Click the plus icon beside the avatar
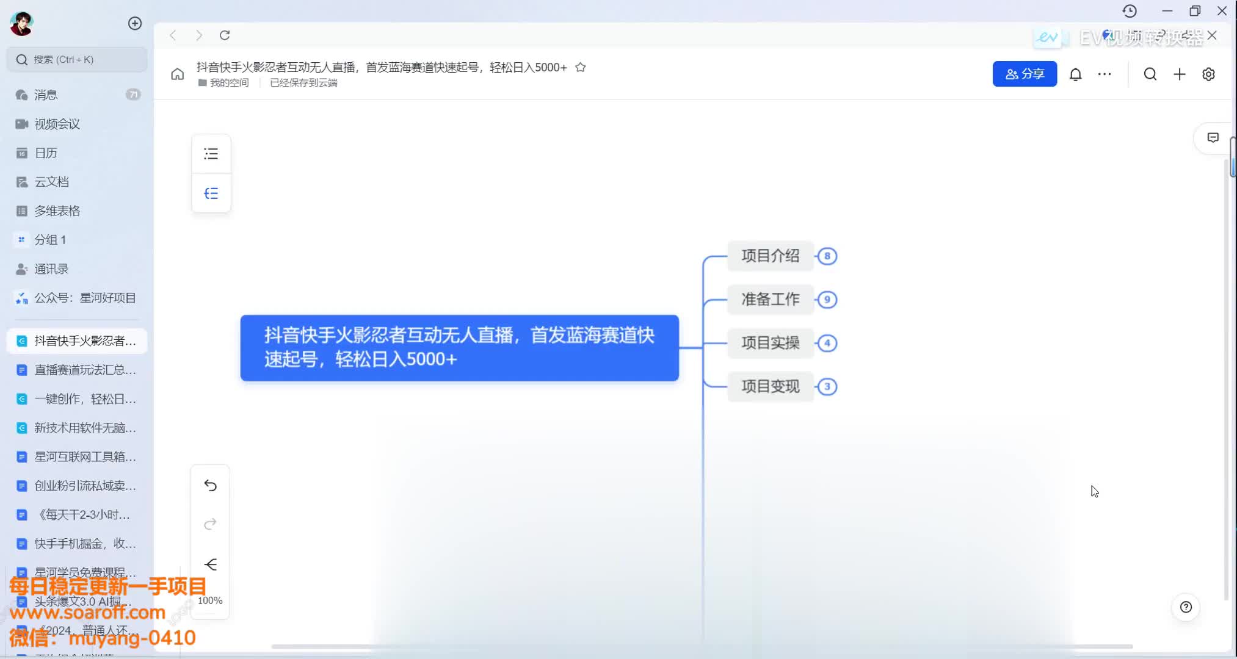The image size is (1237, 659). coord(135,23)
